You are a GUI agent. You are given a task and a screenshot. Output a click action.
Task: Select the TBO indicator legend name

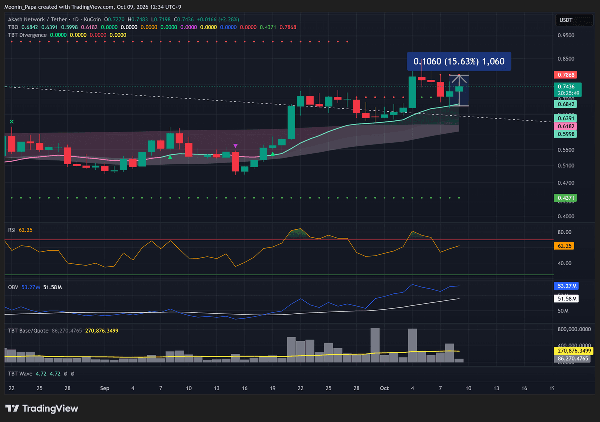click(13, 27)
